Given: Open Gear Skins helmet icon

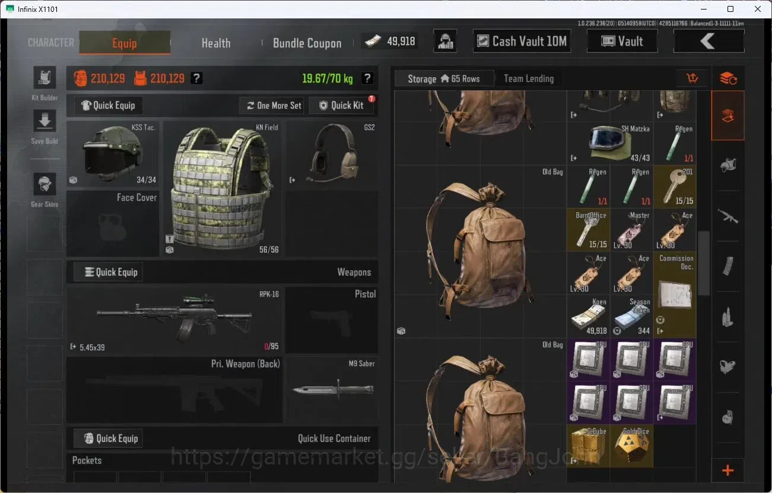Looking at the screenshot, I should (45, 184).
